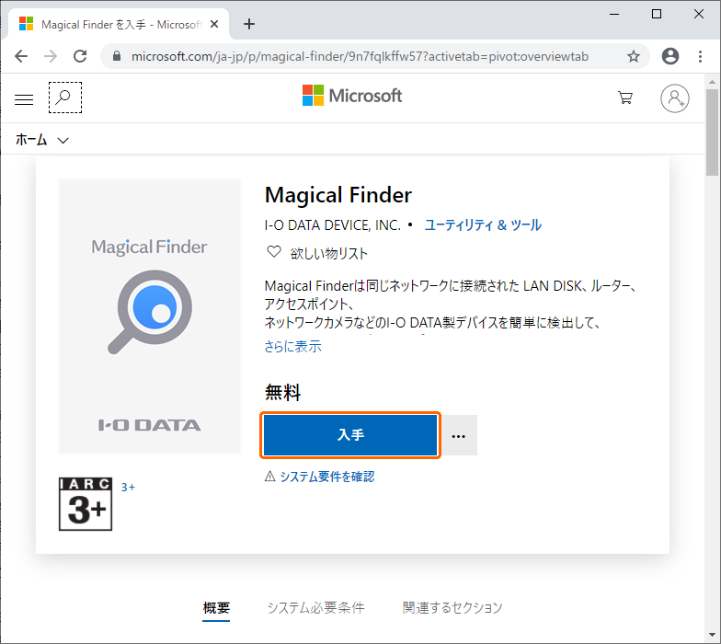
Task: Click the IARC 3+ rating badge
Action: pos(86,504)
